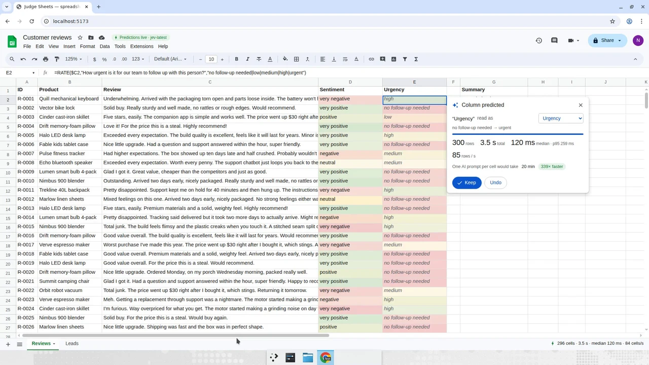Insert a link
This screenshot has width=649, height=365.
[371, 59]
